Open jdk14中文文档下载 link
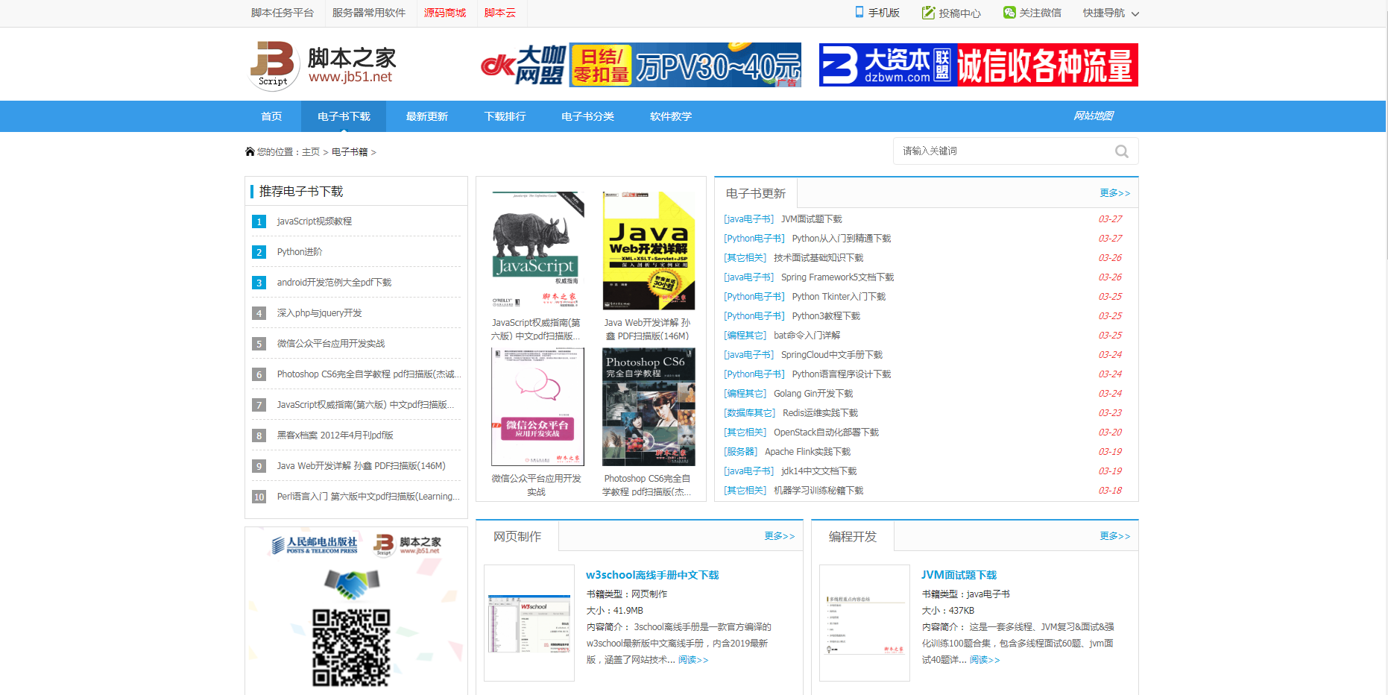Viewport: 1388px width, 695px height. pyautogui.click(x=819, y=471)
